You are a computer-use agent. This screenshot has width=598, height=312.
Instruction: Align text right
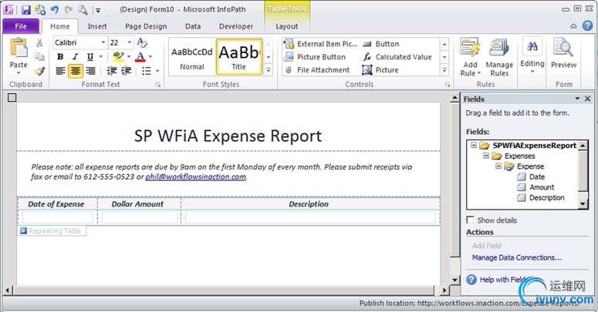click(90, 71)
